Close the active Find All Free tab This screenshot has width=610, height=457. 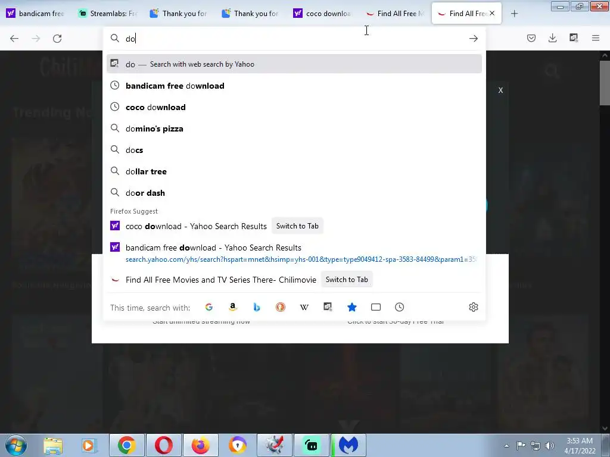point(492,13)
